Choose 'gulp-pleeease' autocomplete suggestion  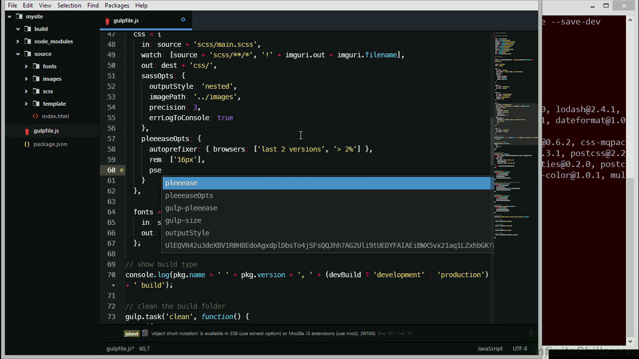pos(327,208)
